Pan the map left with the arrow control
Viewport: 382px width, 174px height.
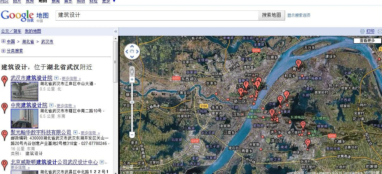pos(127,52)
